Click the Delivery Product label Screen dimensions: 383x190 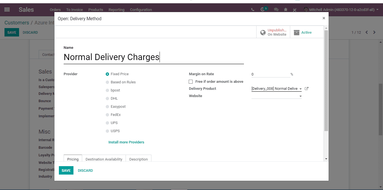[x=202, y=89]
